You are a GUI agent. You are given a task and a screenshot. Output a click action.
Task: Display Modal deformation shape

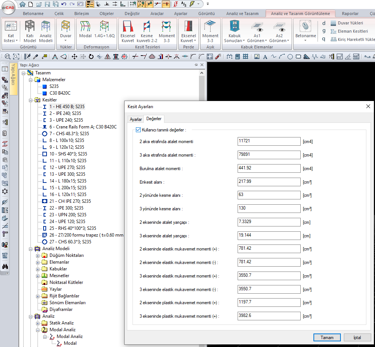tap(85, 29)
